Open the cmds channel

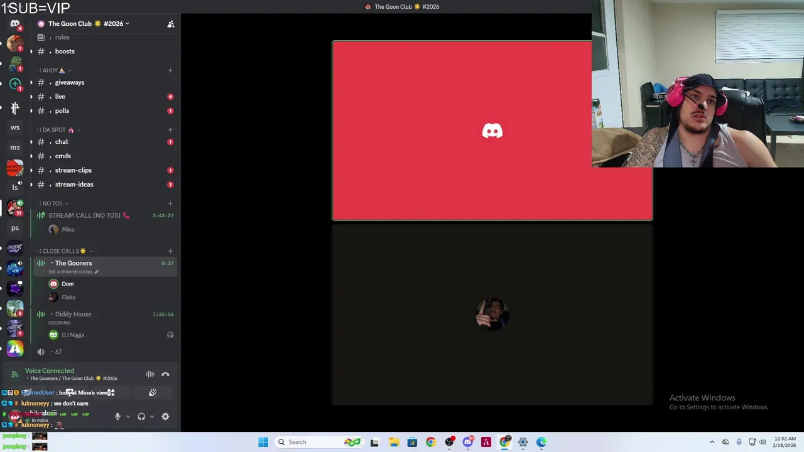pos(105,156)
